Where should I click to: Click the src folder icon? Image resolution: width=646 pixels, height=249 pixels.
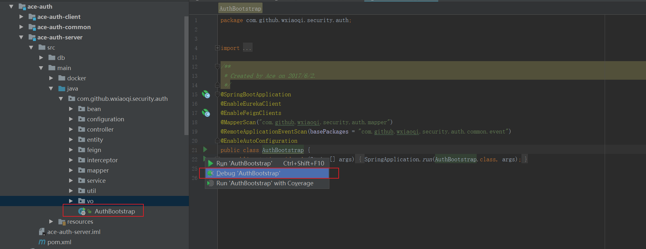(x=42, y=47)
